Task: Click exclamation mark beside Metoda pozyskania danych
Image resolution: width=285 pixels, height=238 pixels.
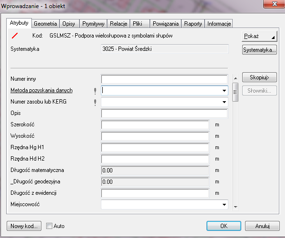Action: pyautogui.click(x=95, y=91)
